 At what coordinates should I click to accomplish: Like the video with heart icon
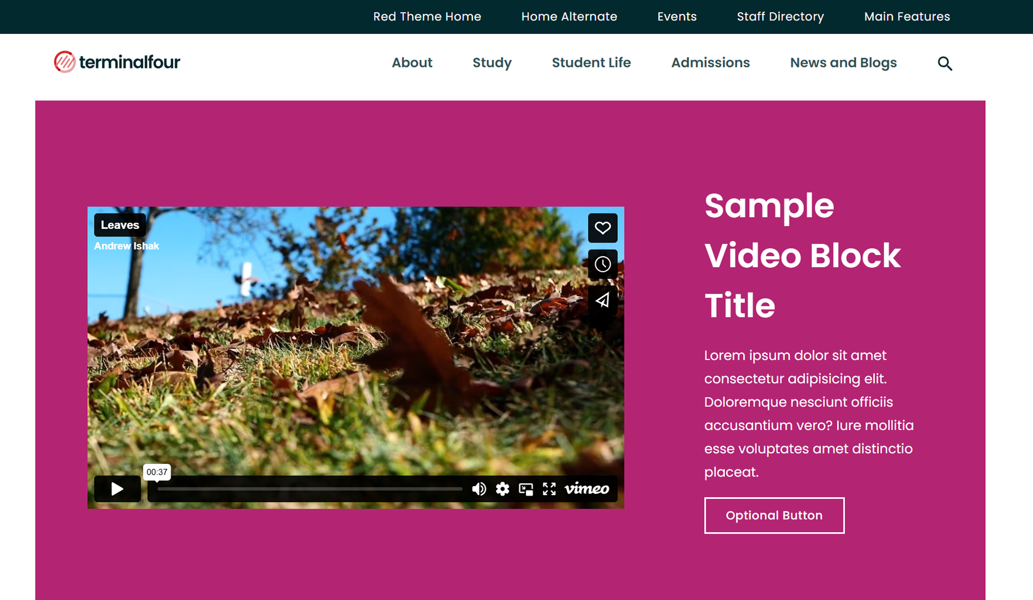click(x=602, y=228)
